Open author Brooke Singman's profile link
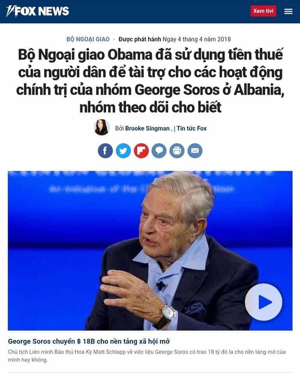The height and width of the screenshot is (374, 300). point(147,128)
